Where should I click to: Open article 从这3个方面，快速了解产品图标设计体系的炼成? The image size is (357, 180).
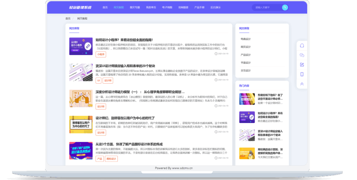(x=129, y=144)
